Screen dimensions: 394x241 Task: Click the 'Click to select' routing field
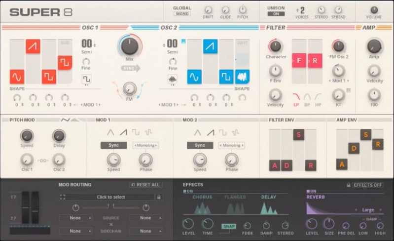111,197
